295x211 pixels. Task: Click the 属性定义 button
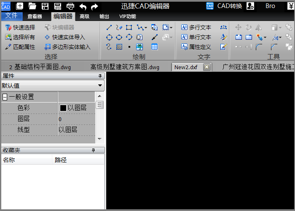click(196, 47)
